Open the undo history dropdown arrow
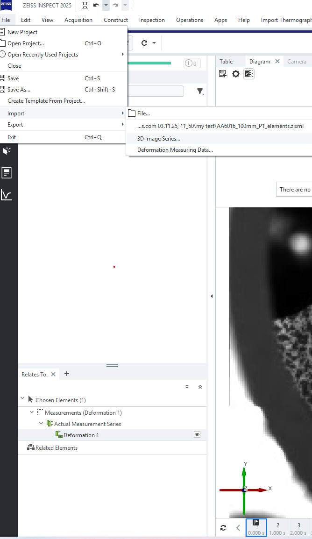The height and width of the screenshot is (539, 312). point(106,5)
